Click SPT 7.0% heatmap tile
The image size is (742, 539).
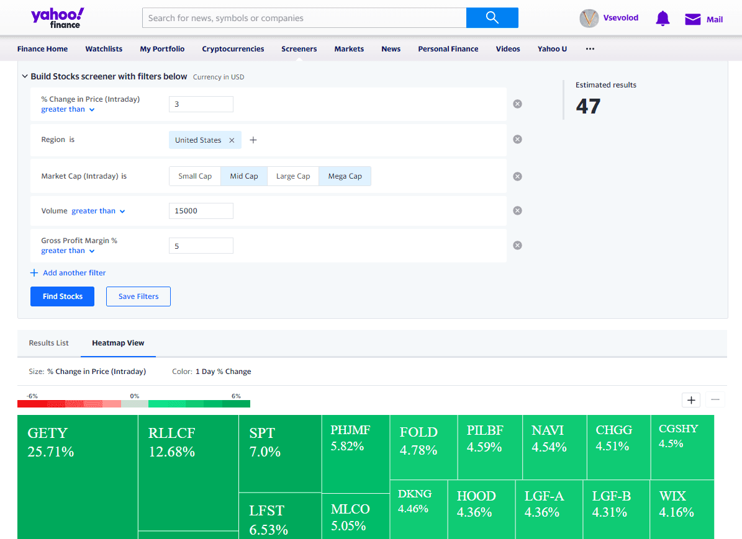[280, 454]
